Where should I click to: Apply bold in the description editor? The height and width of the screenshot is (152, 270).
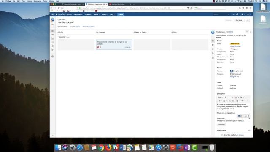click(225, 98)
